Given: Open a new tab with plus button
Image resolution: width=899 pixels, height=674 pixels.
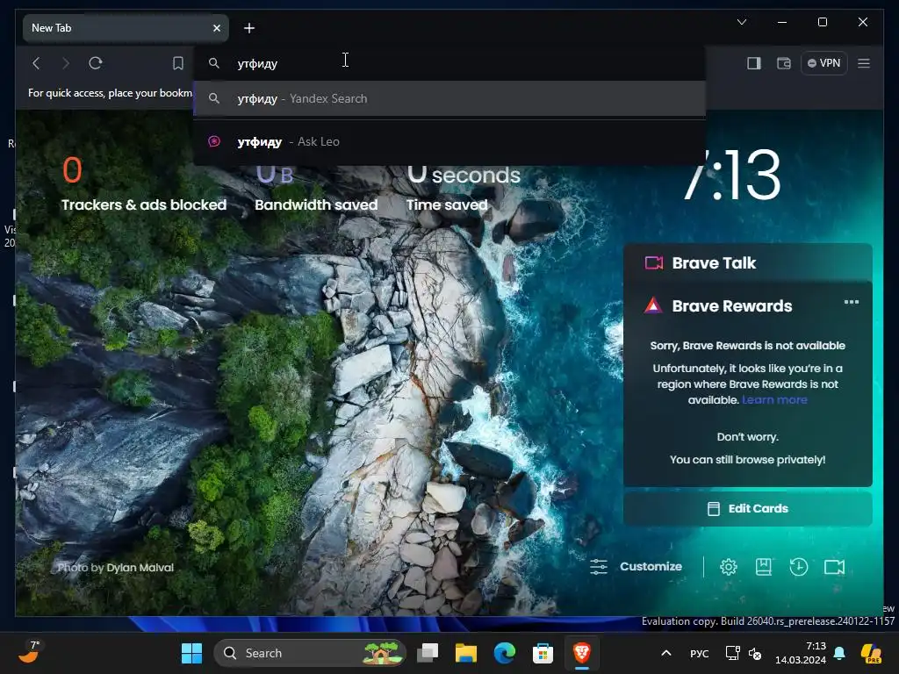Looking at the screenshot, I should pyautogui.click(x=248, y=28).
